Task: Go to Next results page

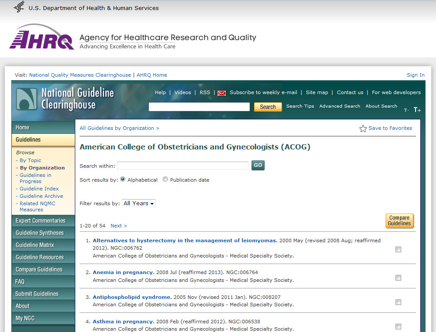Action: pyautogui.click(x=119, y=226)
